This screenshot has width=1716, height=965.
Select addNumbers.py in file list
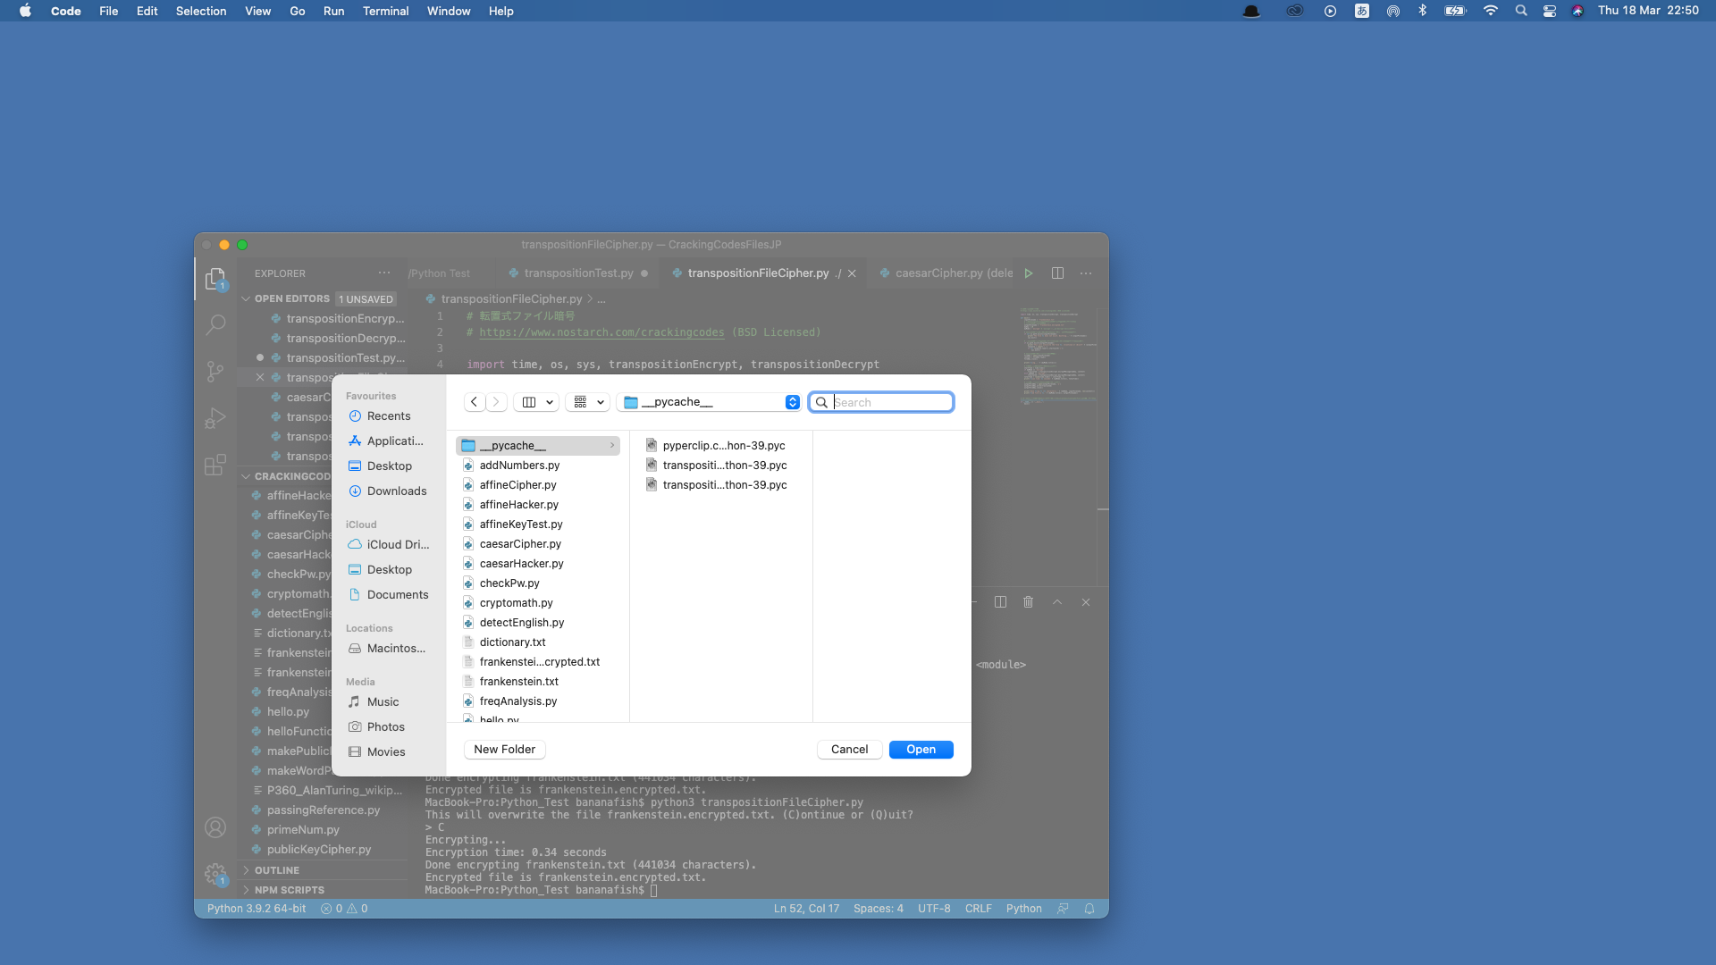click(x=538, y=466)
